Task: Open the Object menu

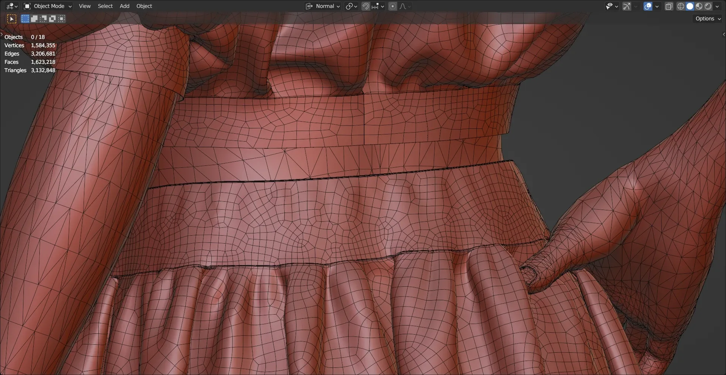Action: pyautogui.click(x=144, y=6)
